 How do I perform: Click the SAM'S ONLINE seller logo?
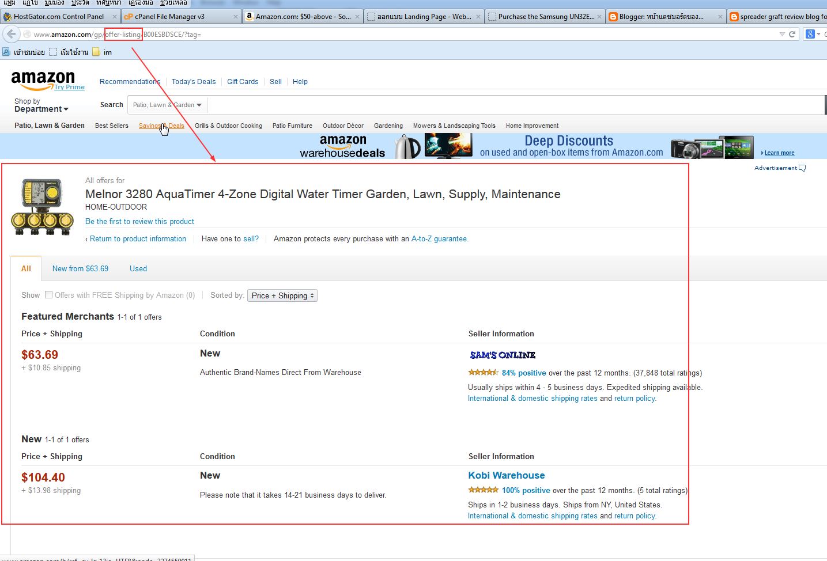[x=503, y=355]
